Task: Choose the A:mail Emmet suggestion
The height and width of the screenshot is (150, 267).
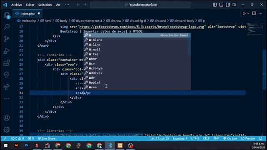Action: [x=137, y=50]
